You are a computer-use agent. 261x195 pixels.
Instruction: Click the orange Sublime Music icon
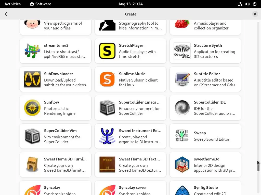107,79
